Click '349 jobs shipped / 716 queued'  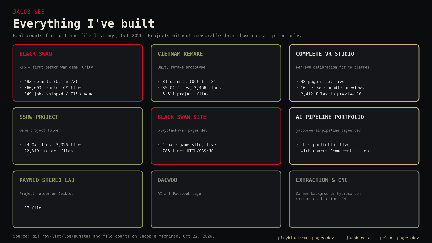(x=59, y=94)
